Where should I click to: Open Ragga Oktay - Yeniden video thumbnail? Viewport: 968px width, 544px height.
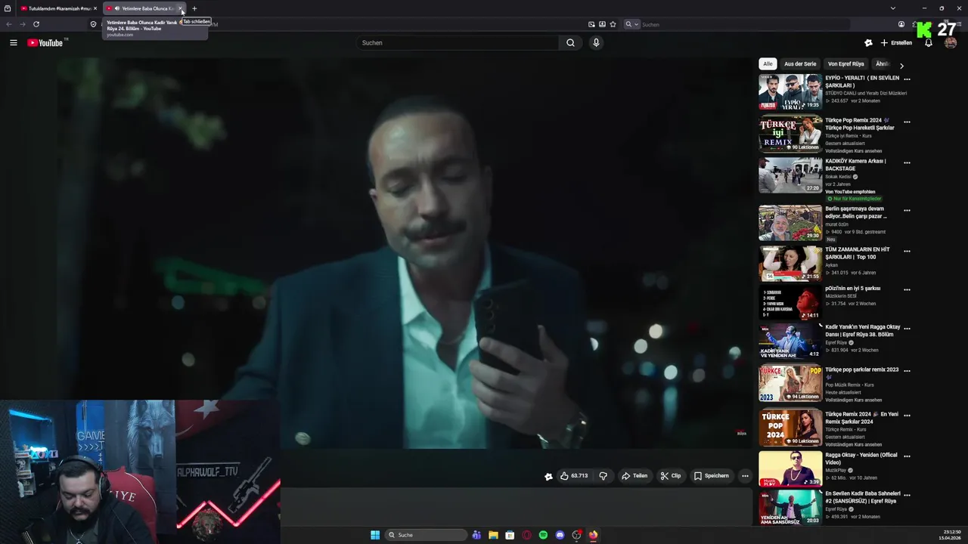[790, 468]
